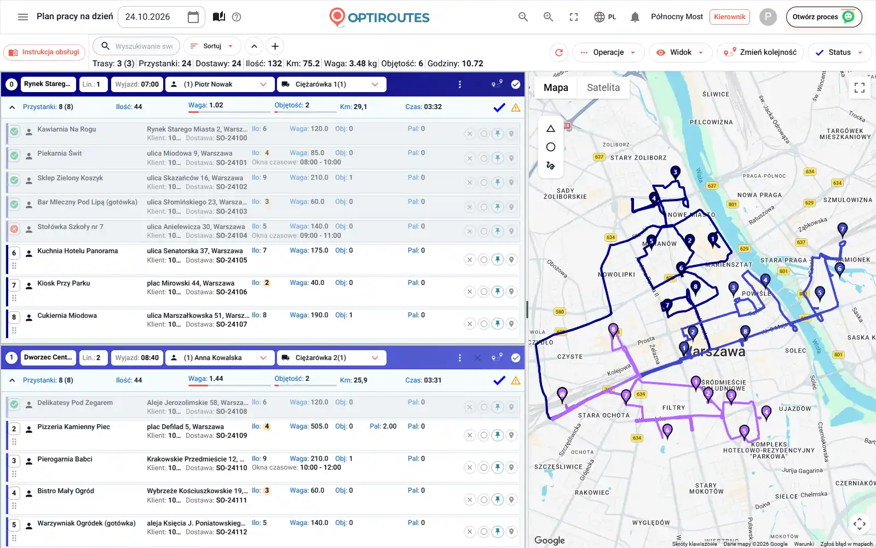This screenshot has width=876, height=548.
Task: Select radio circle for Bistro Mały Ogród
Action: pos(483,500)
